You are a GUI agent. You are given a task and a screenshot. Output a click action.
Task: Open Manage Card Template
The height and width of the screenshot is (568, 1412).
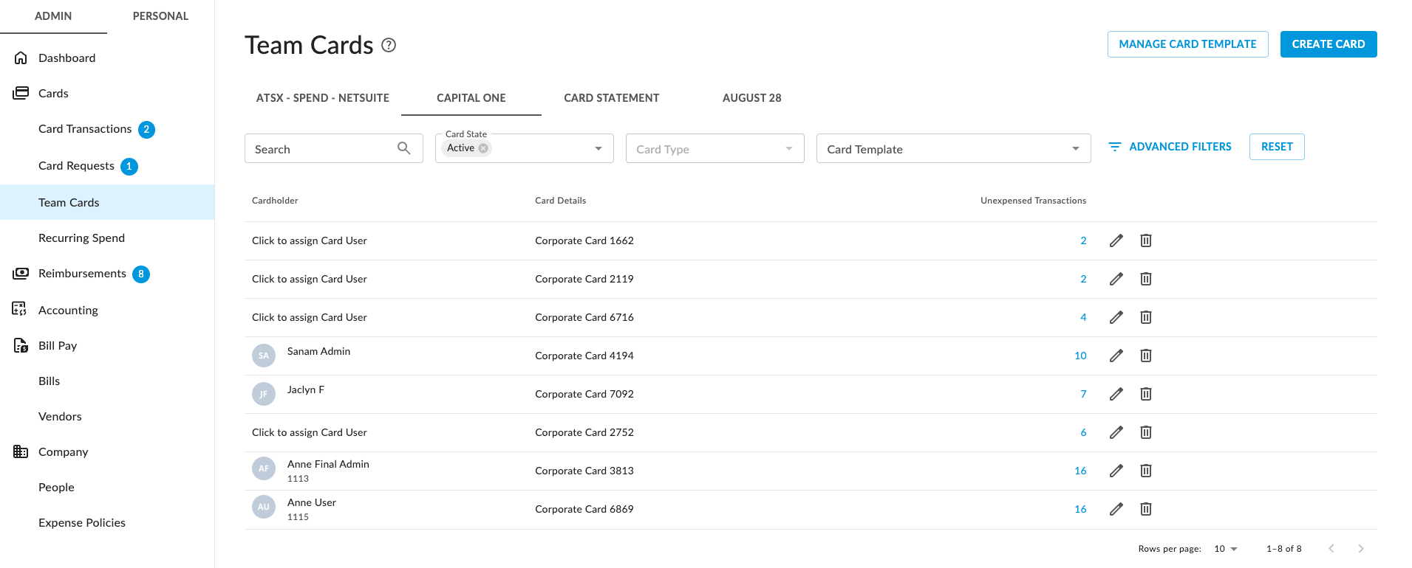pyautogui.click(x=1187, y=44)
